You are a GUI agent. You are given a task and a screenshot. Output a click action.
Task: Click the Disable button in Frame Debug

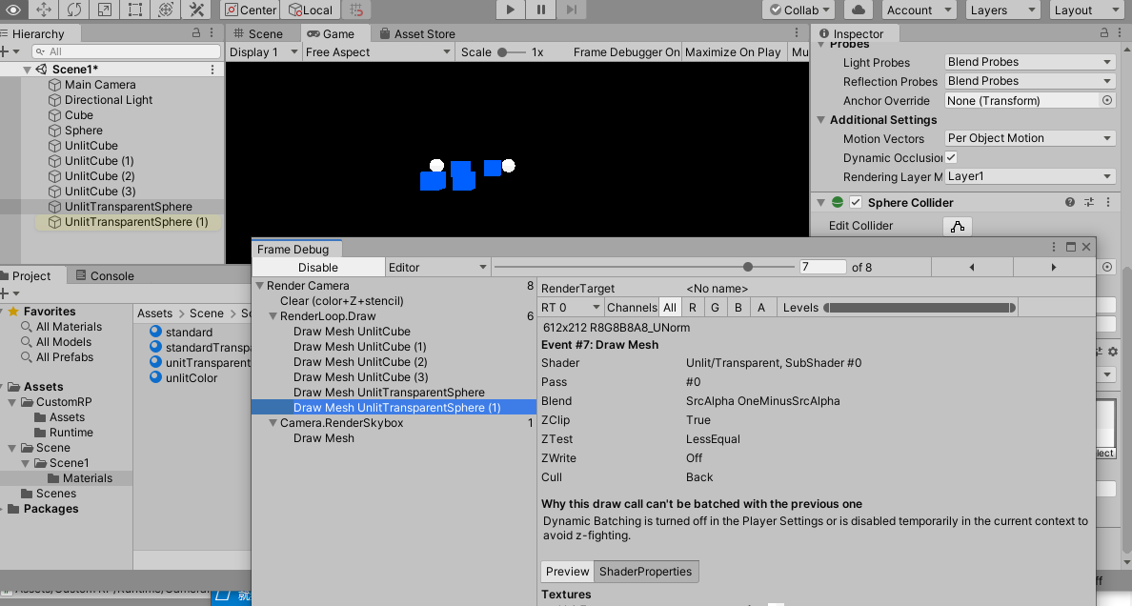(x=318, y=268)
